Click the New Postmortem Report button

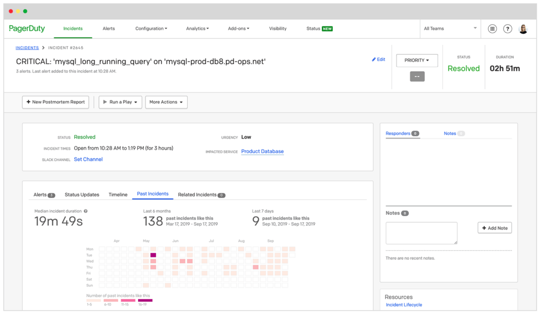(x=55, y=102)
